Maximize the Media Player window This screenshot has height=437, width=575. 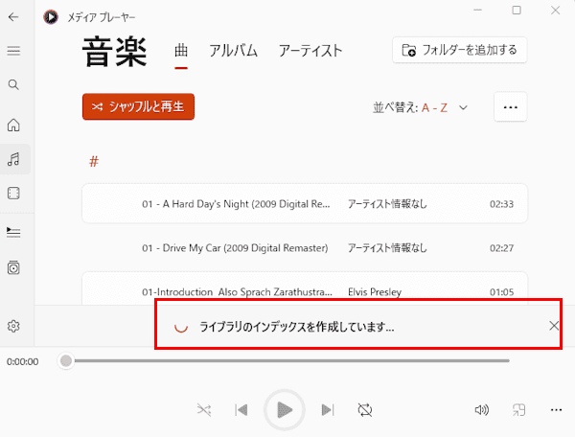click(517, 11)
